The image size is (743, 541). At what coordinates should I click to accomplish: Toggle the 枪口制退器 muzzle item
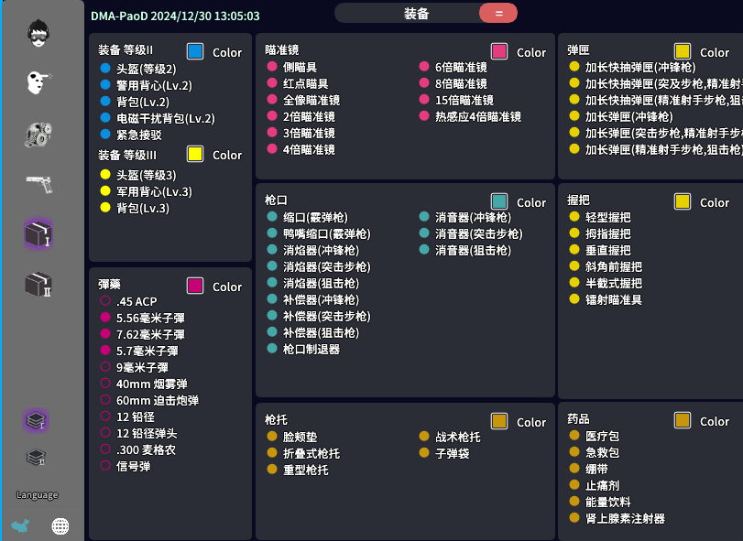tap(272, 349)
